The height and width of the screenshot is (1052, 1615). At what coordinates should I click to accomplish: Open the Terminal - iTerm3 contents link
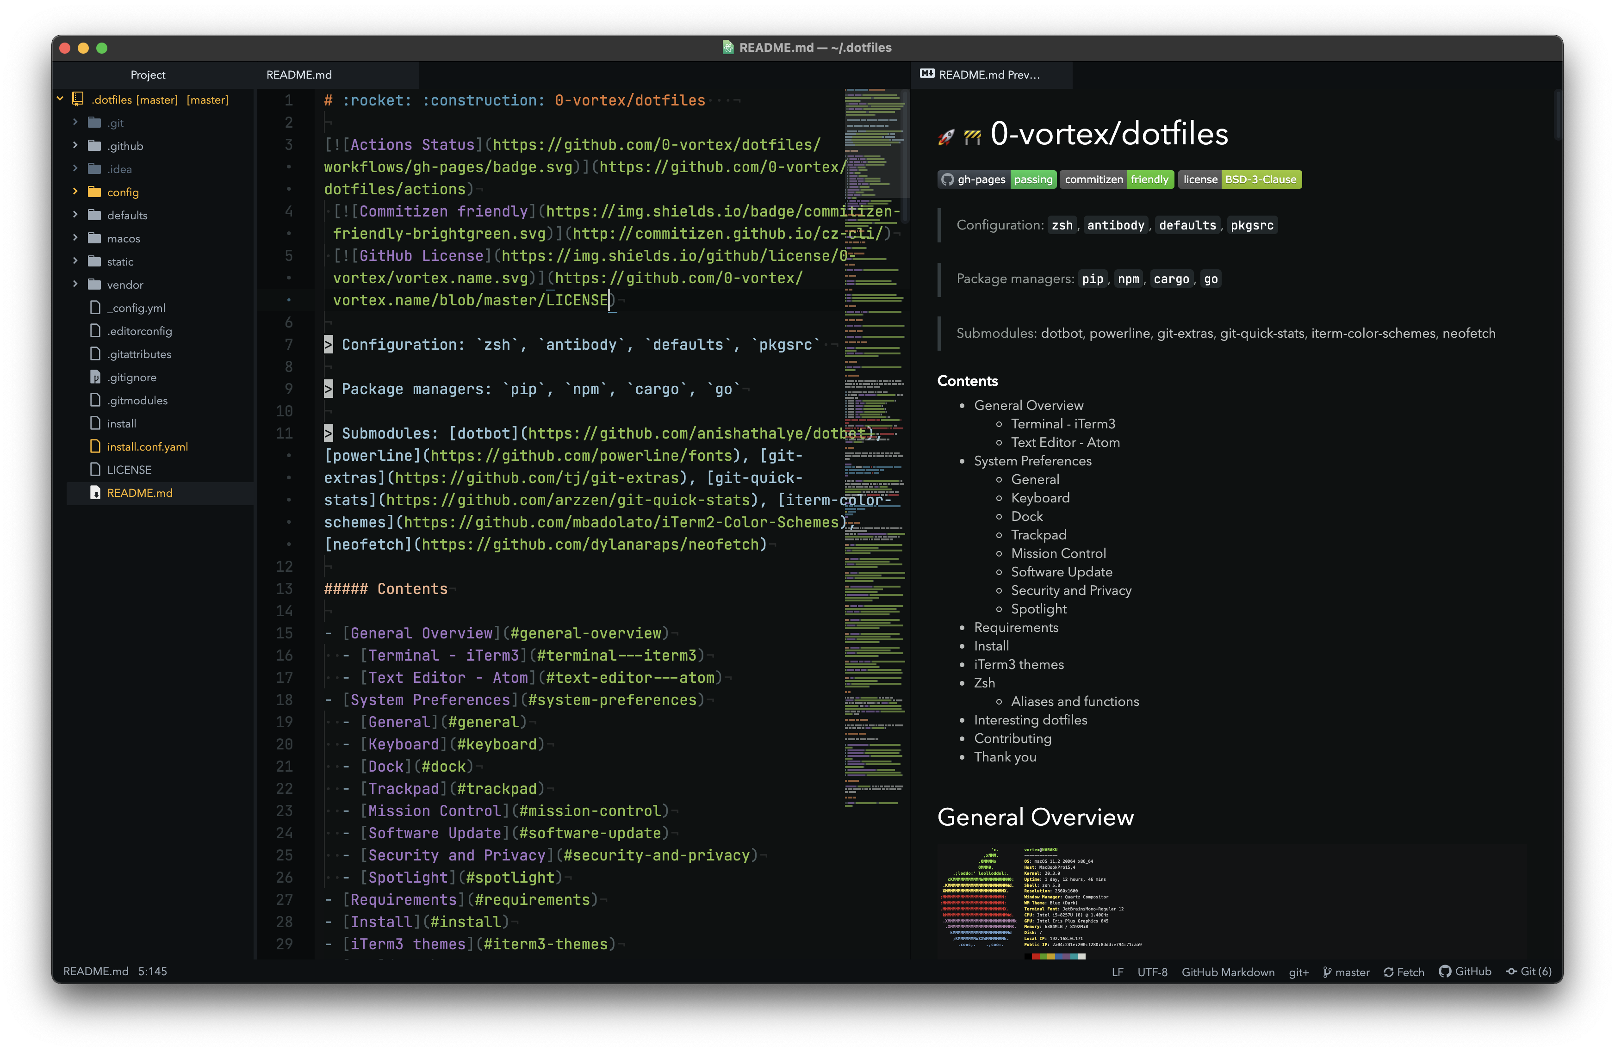point(1062,424)
